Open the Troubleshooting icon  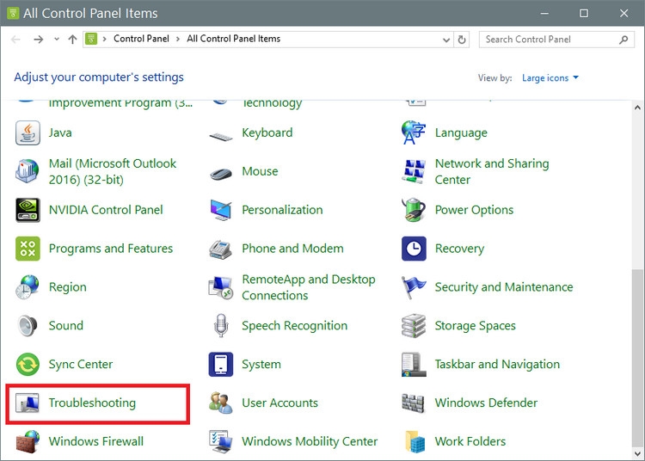28,403
